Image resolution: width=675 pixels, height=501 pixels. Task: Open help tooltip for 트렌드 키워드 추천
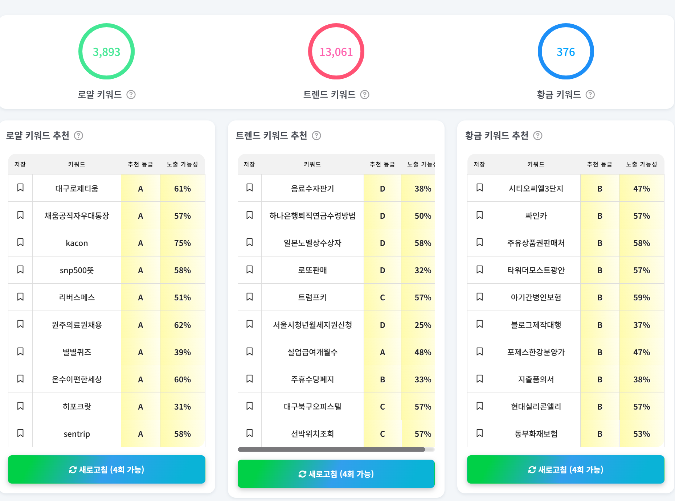point(316,136)
